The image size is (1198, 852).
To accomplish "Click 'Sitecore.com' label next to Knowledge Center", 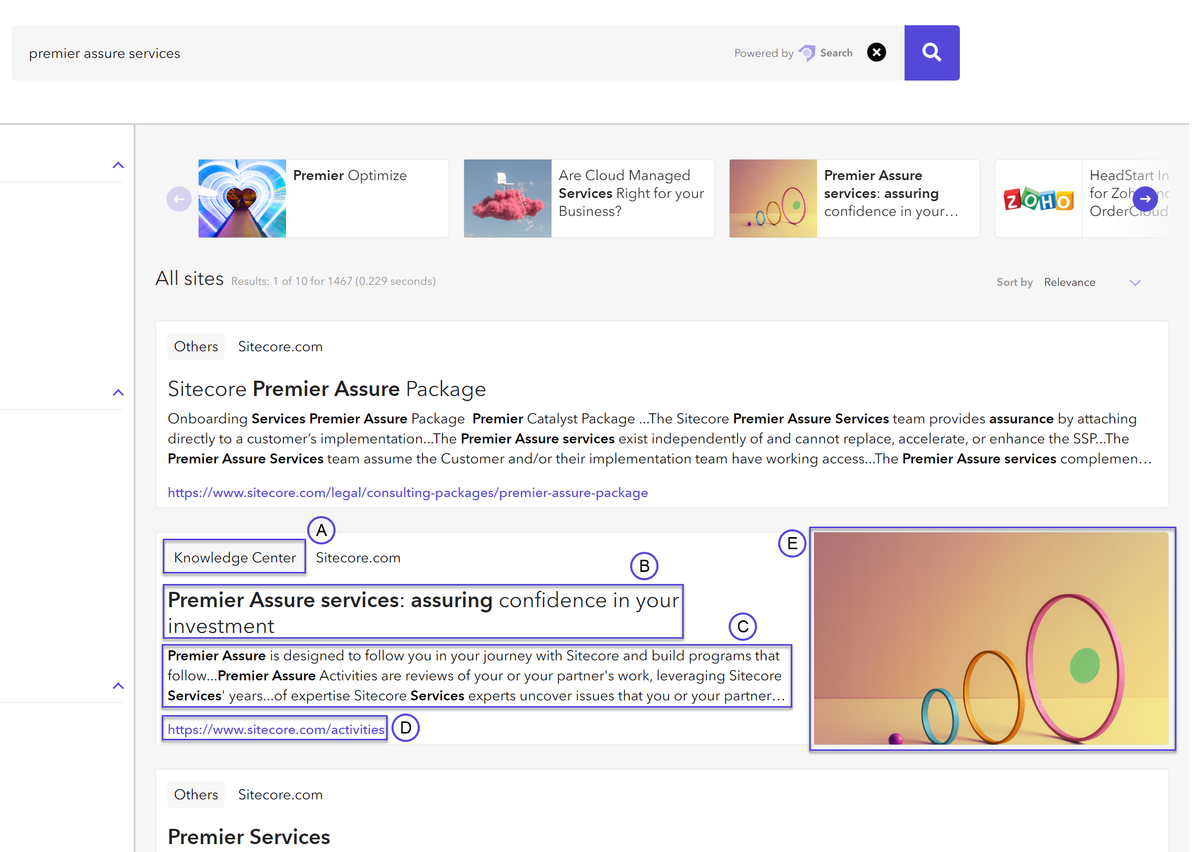I will click(x=358, y=558).
